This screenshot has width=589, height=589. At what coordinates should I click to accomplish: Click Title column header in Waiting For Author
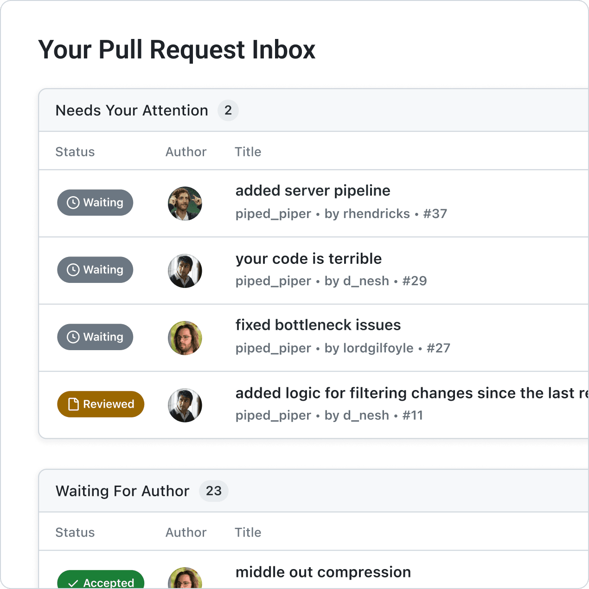(x=248, y=532)
